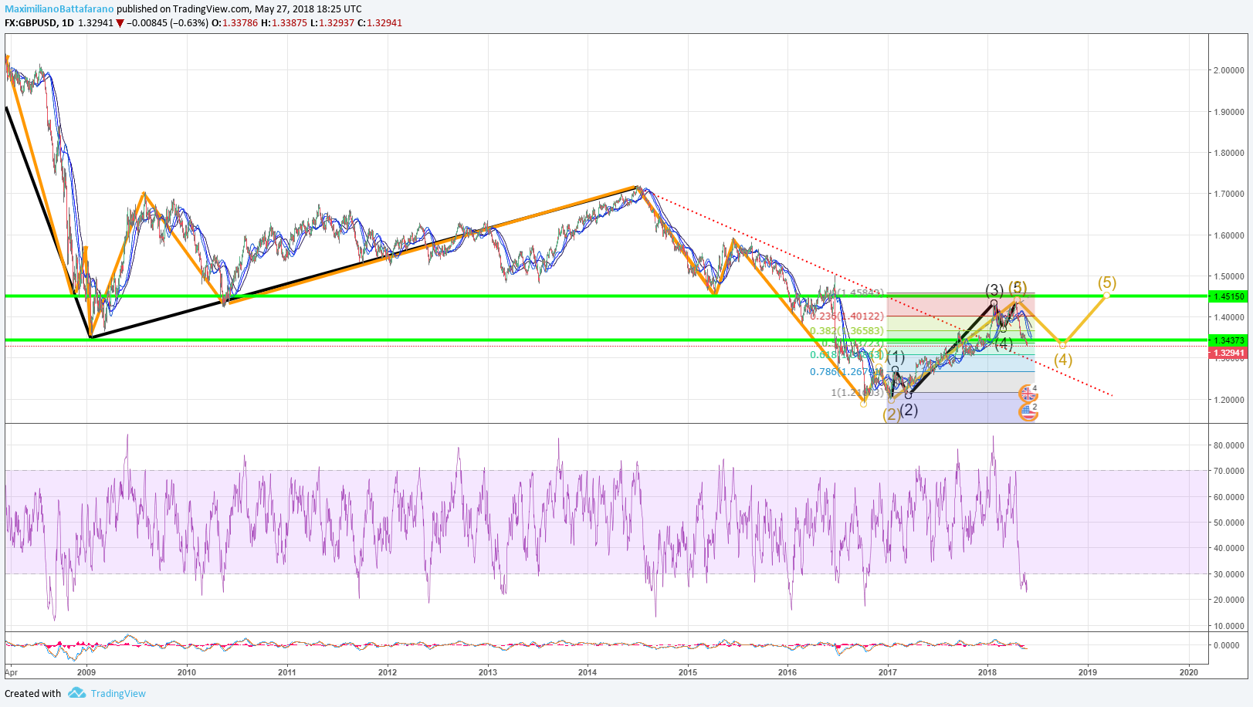
Task: Select the black (2) wave label
Action: (x=909, y=410)
